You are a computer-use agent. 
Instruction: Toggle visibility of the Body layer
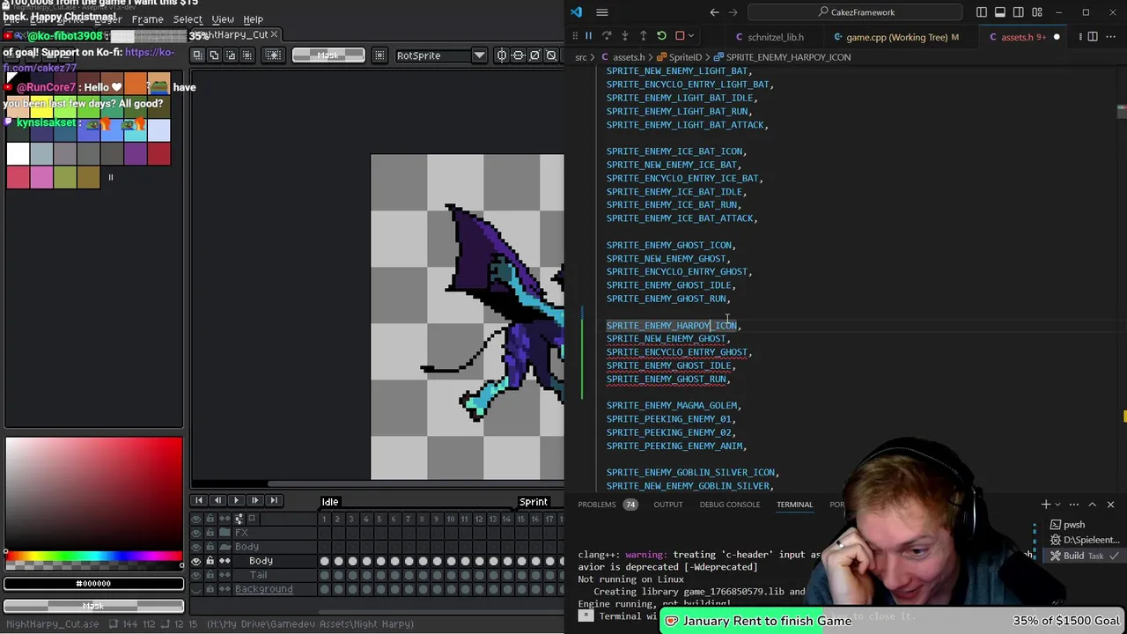click(195, 561)
